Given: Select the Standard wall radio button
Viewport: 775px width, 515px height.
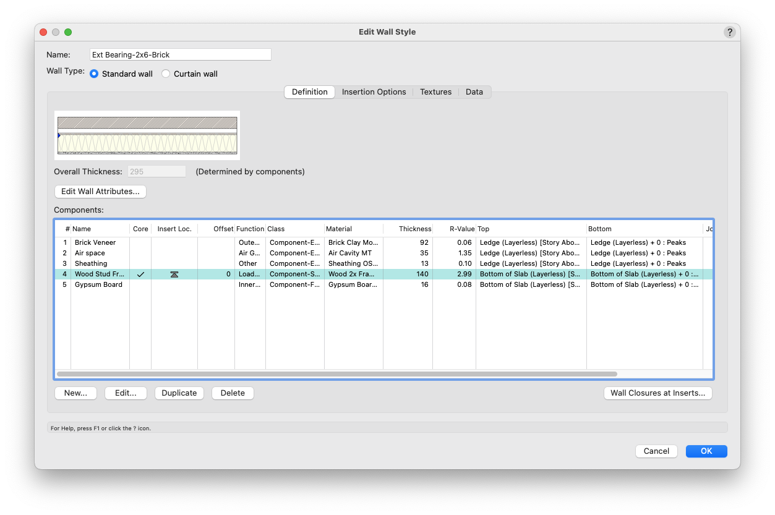Looking at the screenshot, I should pyautogui.click(x=94, y=74).
